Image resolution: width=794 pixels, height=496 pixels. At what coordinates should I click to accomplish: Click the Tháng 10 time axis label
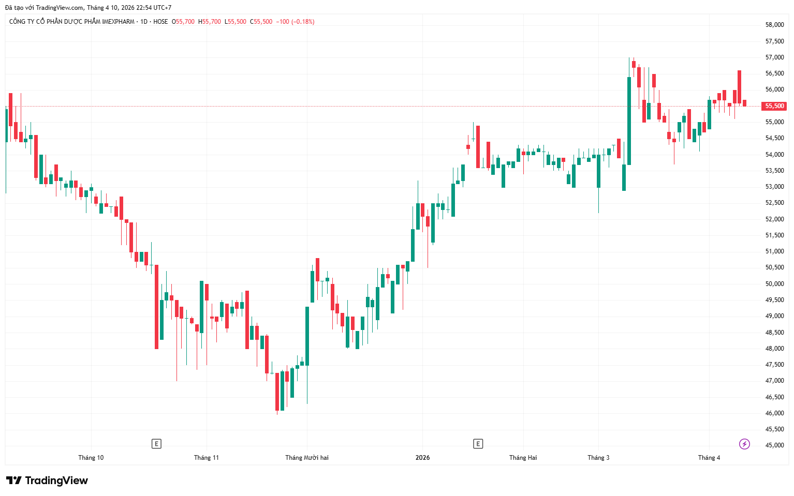pyautogui.click(x=91, y=458)
